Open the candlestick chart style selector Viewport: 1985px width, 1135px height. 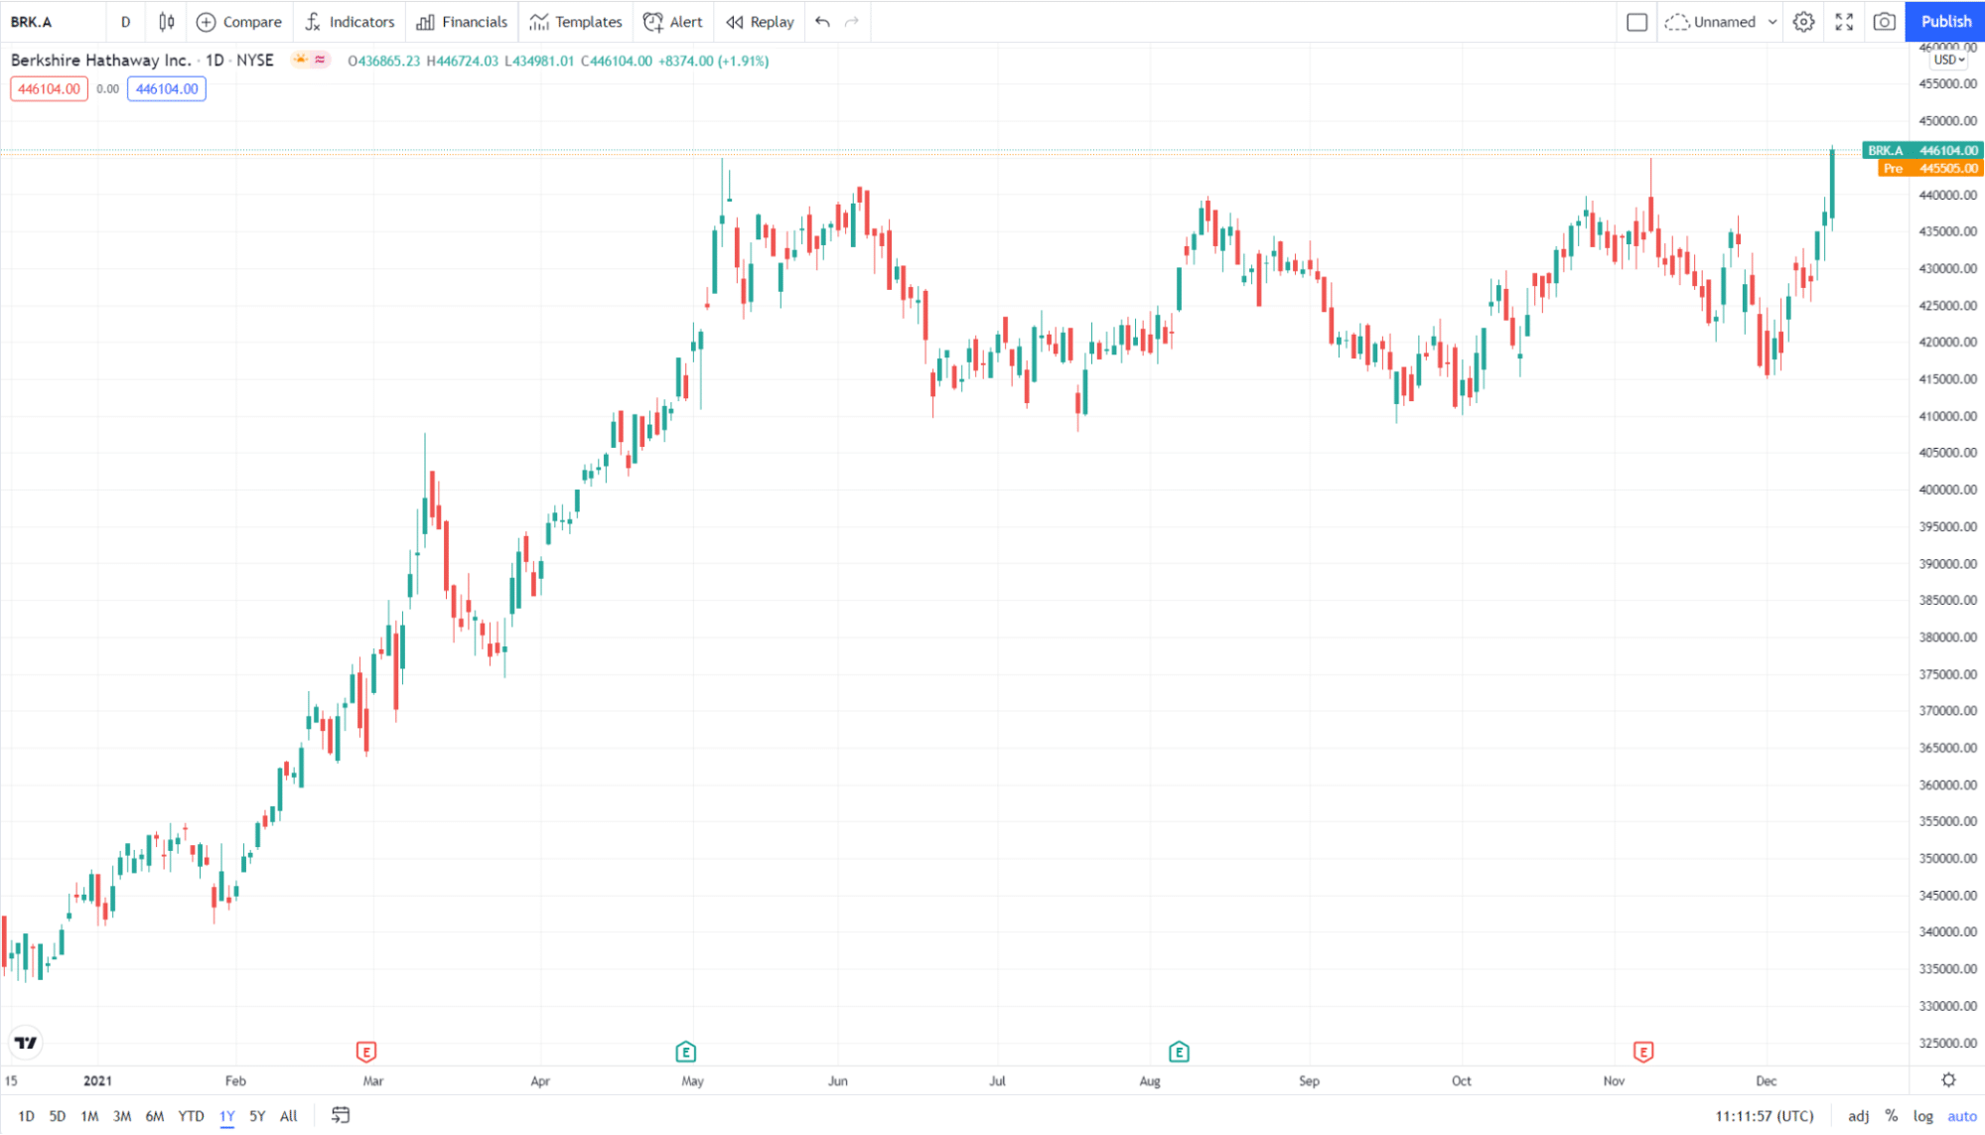166,22
